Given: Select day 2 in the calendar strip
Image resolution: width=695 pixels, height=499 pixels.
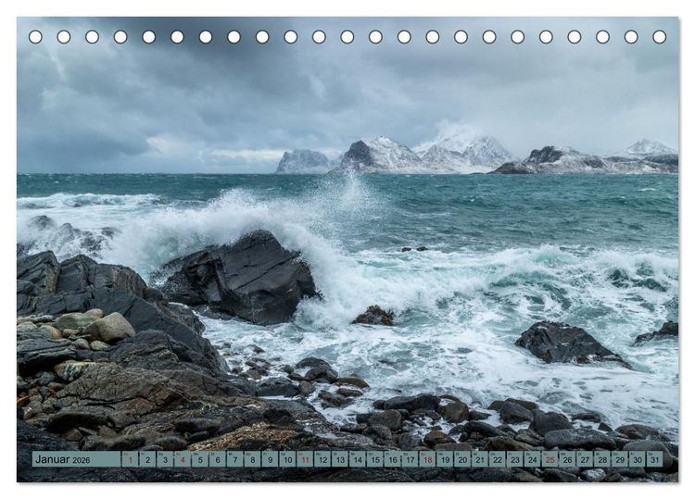Looking at the screenshot, I should [x=147, y=459].
